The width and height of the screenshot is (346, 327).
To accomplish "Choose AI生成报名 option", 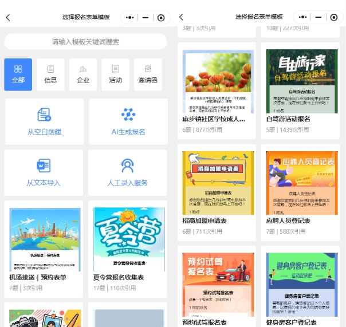I will pyautogui.click(x=128, y=121).
